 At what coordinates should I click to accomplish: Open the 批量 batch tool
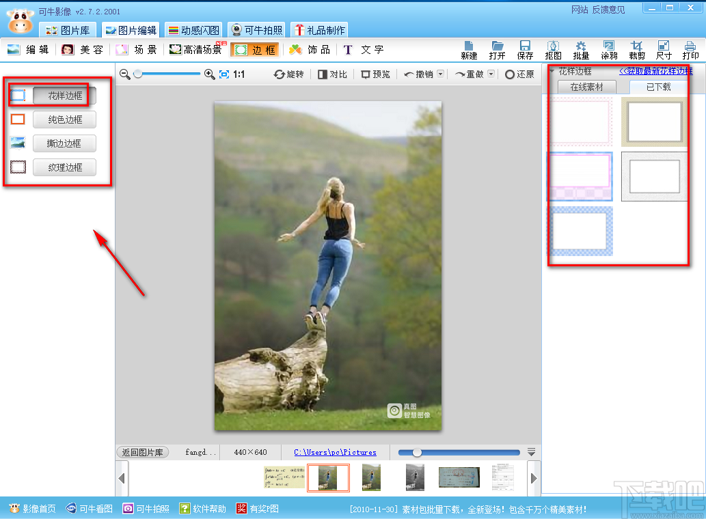[x=581, y=51]
